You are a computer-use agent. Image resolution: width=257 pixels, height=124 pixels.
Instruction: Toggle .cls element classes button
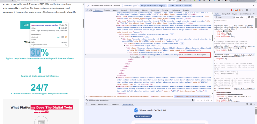[241, 17]
